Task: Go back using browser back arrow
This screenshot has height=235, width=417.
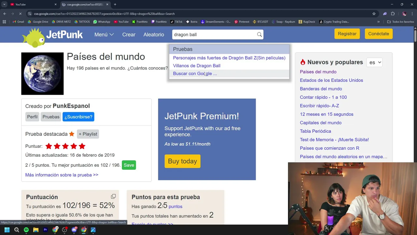Action: (x=5, y=14)
